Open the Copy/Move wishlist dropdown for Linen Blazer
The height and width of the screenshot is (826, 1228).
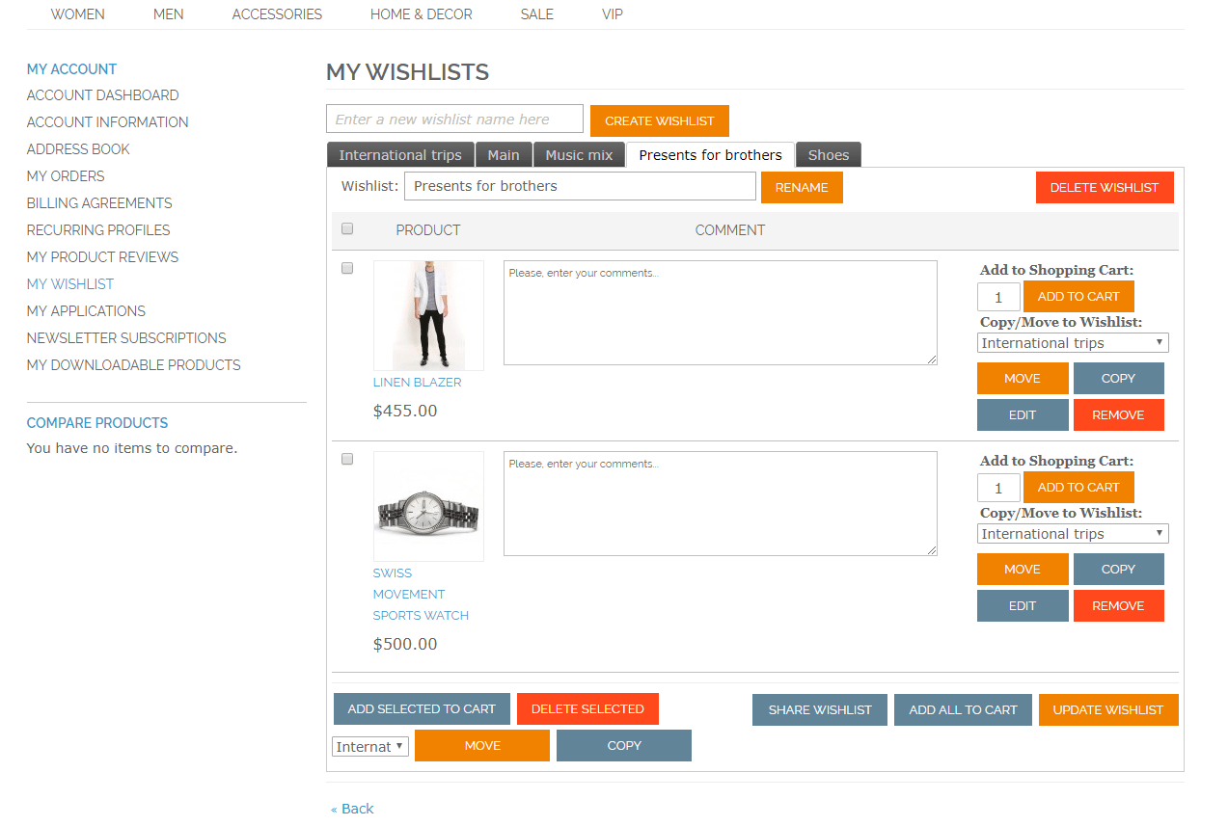pyautogui.click(x=1072, y=342)
